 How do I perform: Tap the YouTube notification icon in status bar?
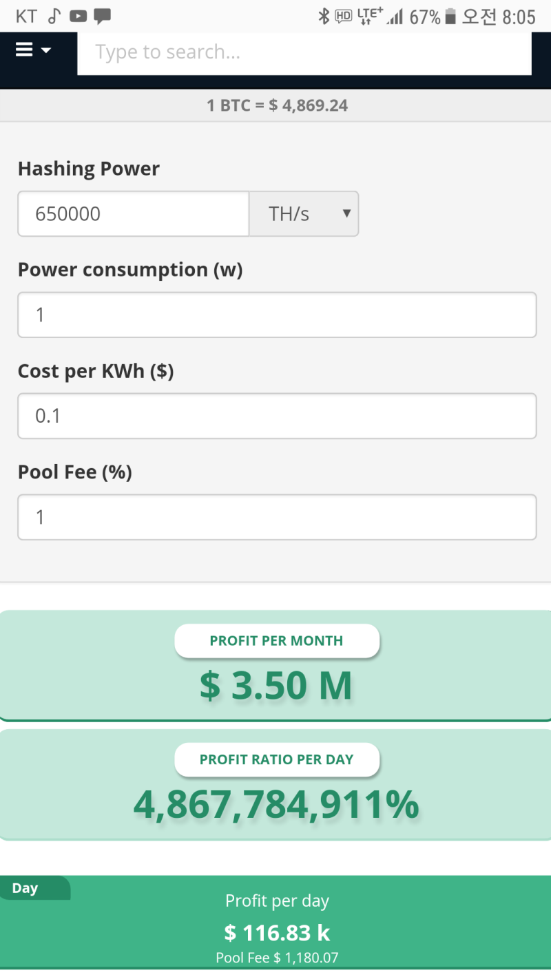(79, 17)
